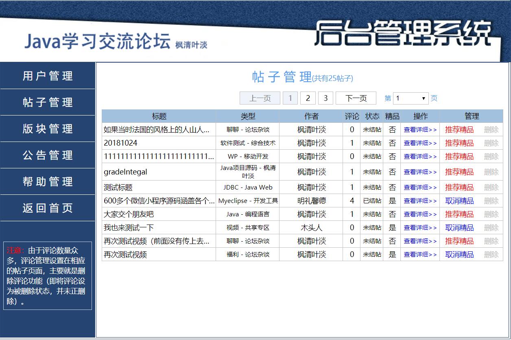Viewport: 511px width, 340px height.
Task: View details for post 测试标题
Action: pyautogui.click(x=420, y=187)
